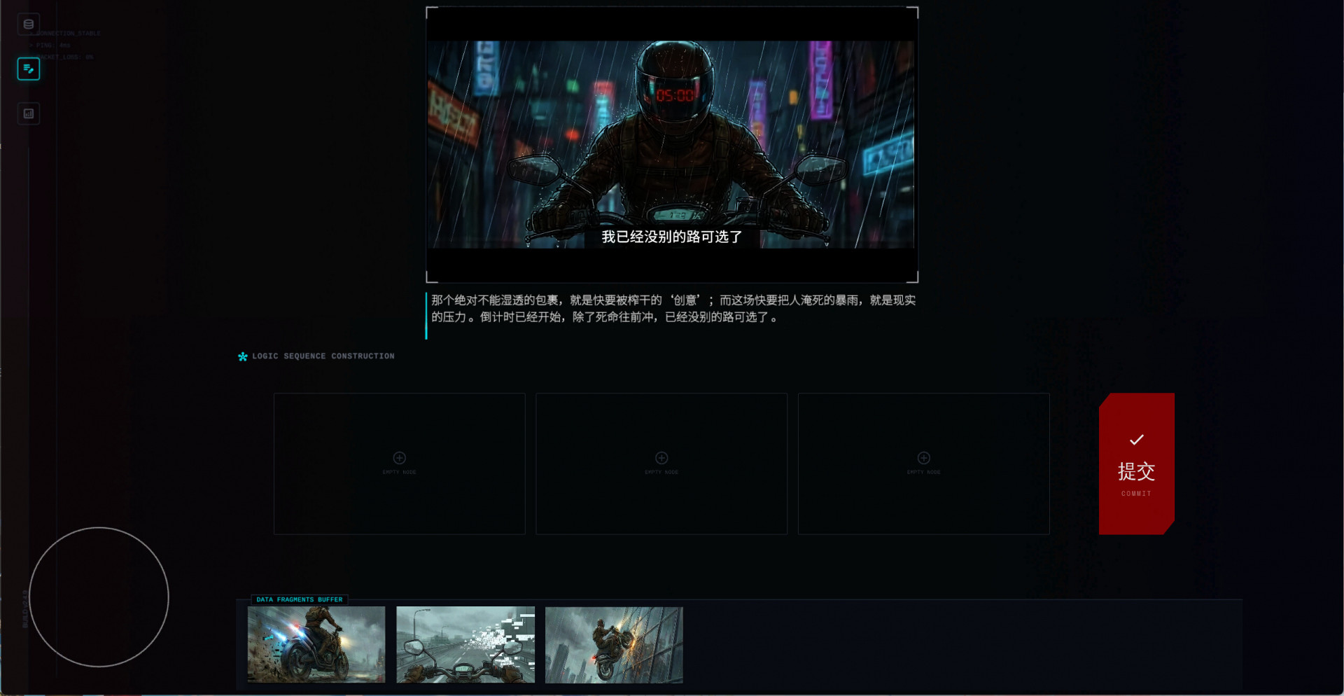The width and height of the screenshot is (1344, 696).
Task: Click the Logic Sequence Construction star icon
Action: coord(243,356)
